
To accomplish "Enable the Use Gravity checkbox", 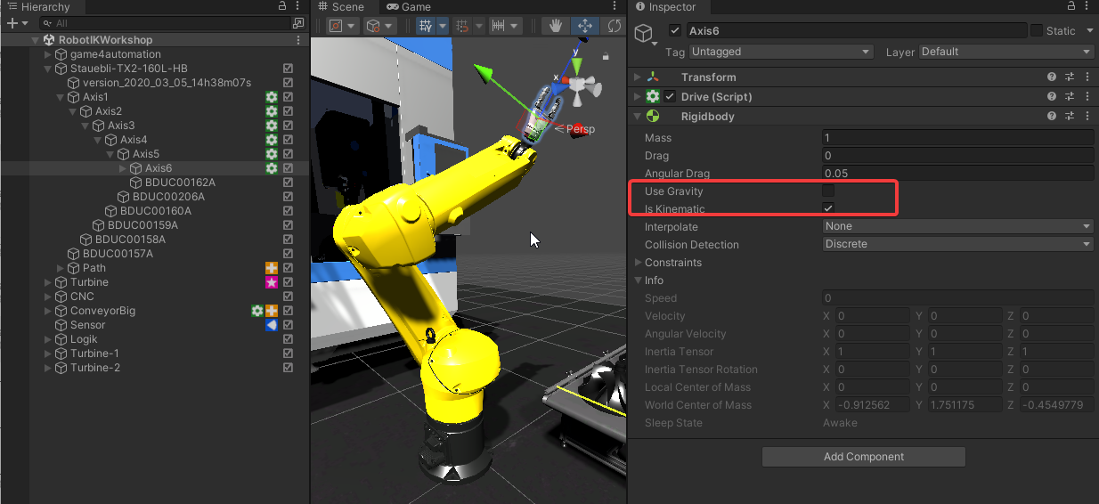I will (828, 191).
